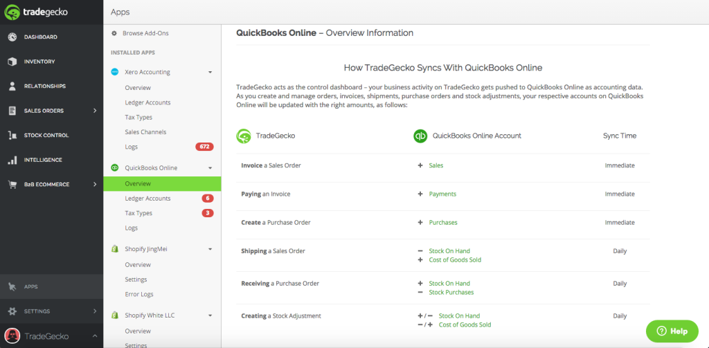
Task: Click the 672 logs count badge
Action: 204,147
